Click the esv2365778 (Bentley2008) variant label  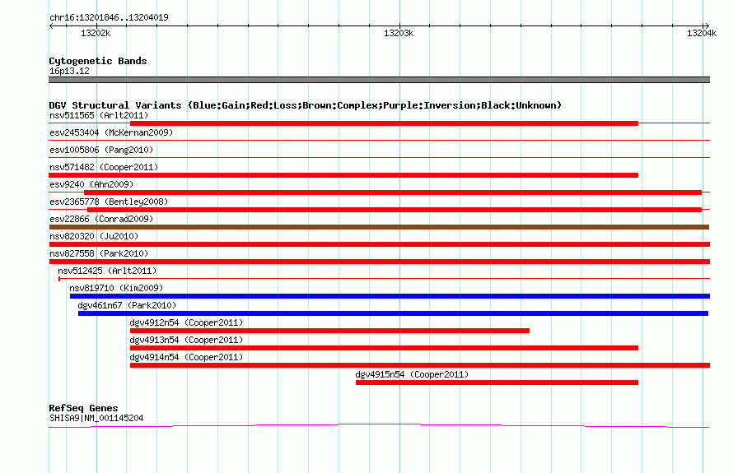click(x=109, y=202)
